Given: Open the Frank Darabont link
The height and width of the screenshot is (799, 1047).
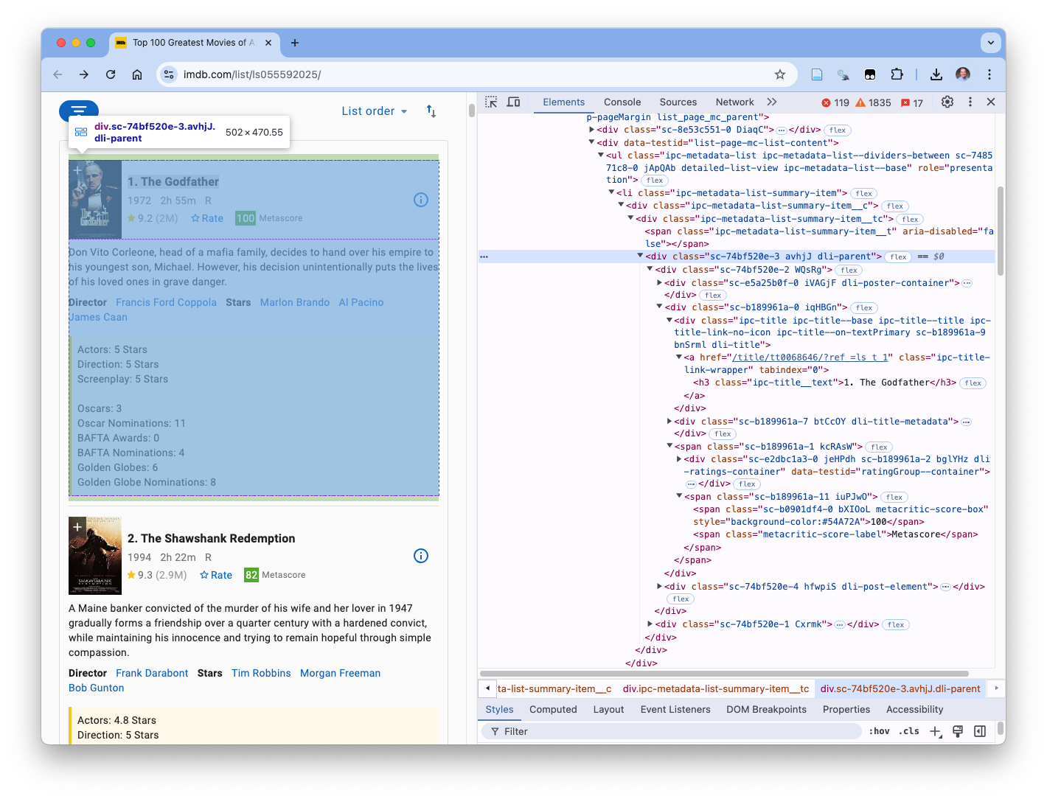Looking at the screenshot, I should click(x=152, y=673).
